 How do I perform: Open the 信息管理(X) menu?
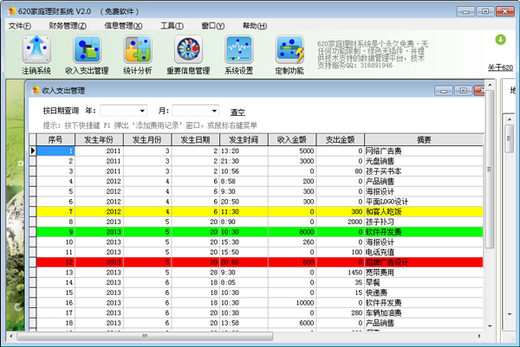pos(123,26)
